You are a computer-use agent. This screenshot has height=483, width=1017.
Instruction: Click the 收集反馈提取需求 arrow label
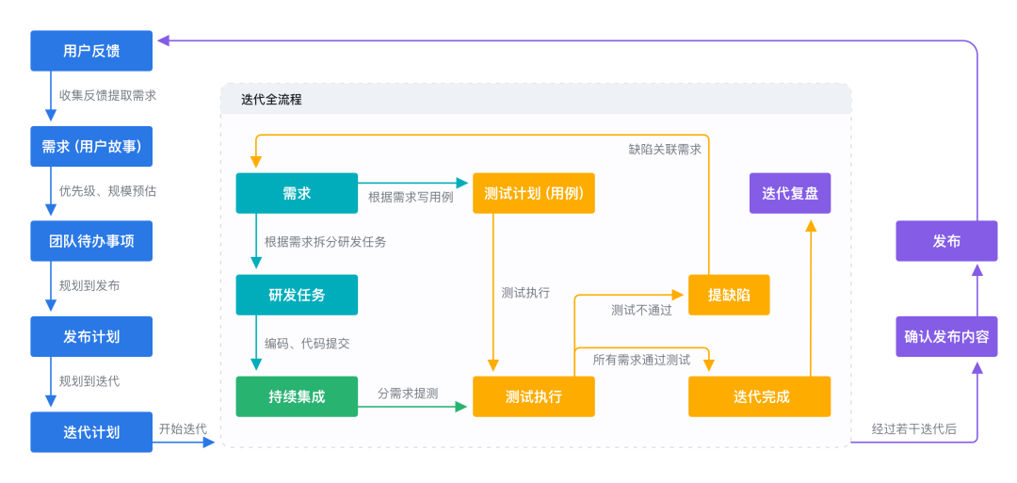[x=107, y=95]
